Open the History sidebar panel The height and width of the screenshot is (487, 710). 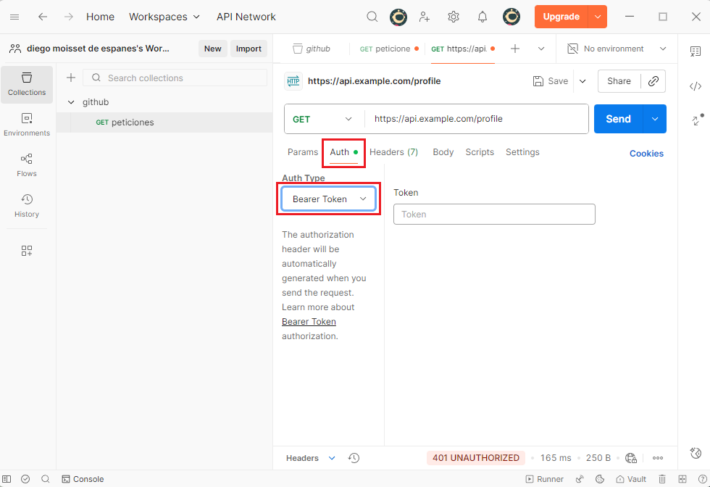[27, 205]
